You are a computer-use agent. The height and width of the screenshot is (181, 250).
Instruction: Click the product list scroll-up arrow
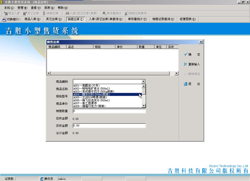pyautogui.click(x=143, y=86)
